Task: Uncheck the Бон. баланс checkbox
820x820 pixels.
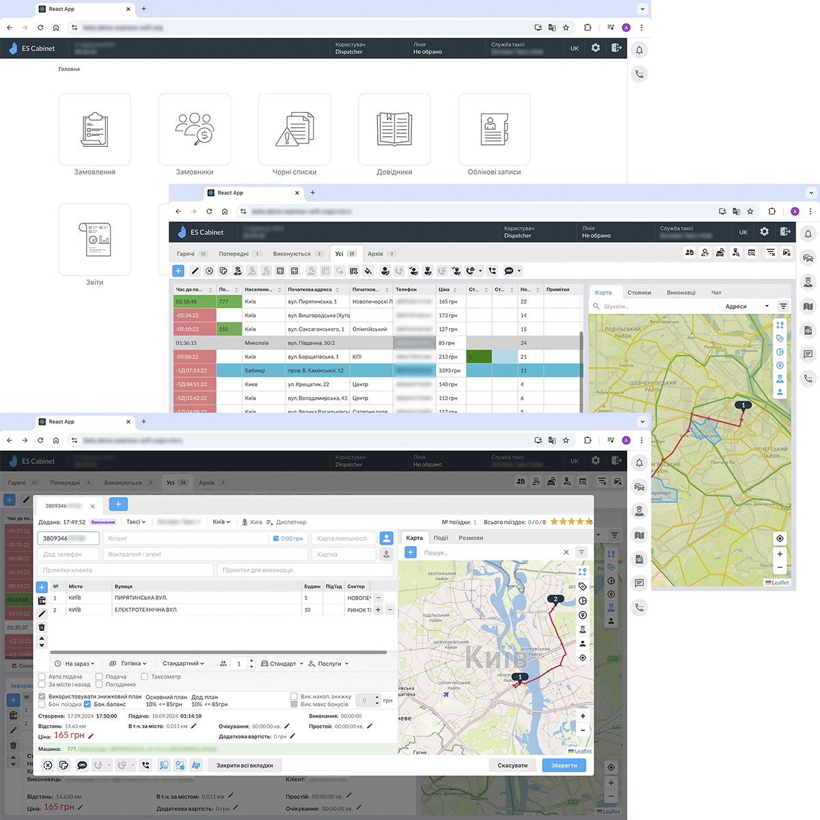Action: [x=87, y=704]
